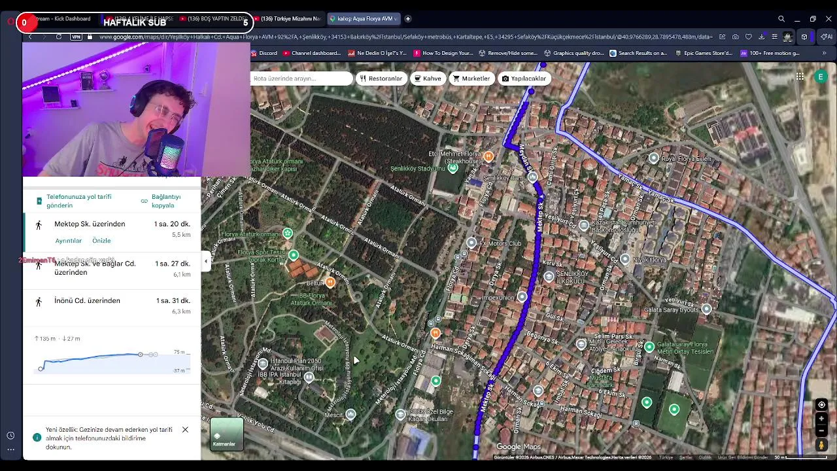Click Galatasaray Florya Metin Oktay Tesisleri pin
837x471 pixels.
(649, 346)
